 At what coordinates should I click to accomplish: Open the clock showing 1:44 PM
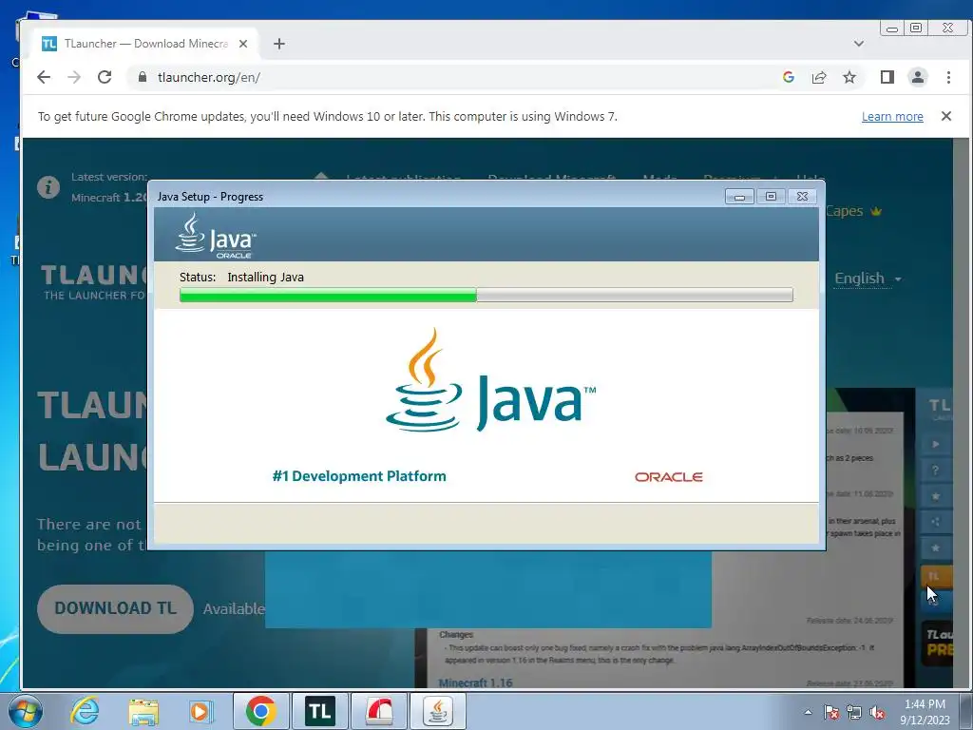925,711
